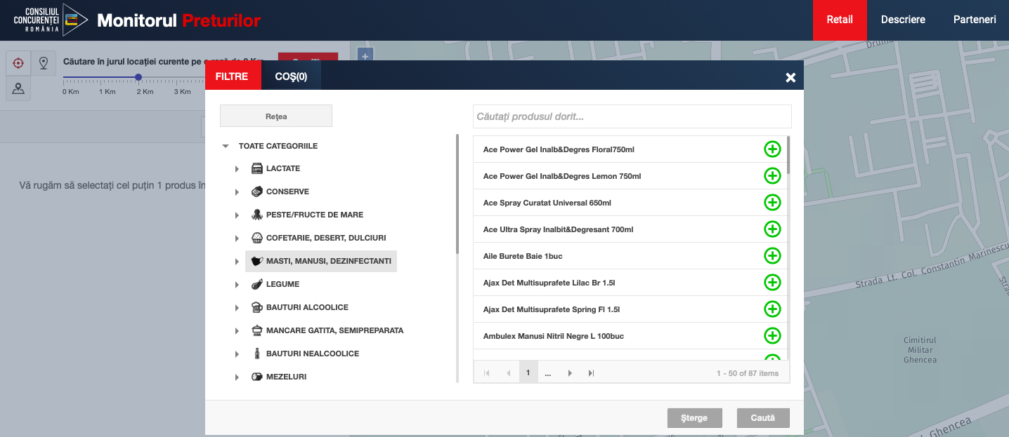Collapse the TOATE CATEGORIILE tree node
Screen dimensions: 1009x437
(x=226, y=146)
